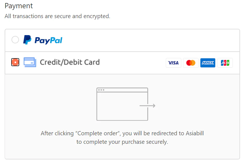This screenshot has height=166, width=248.
Task: Click the quoted "Complete order" phrase
Action: tap(98, 133)
